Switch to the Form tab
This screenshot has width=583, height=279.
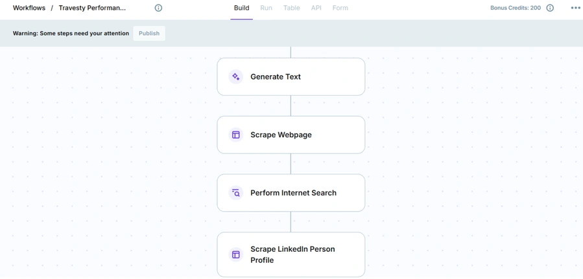point(340,8)
